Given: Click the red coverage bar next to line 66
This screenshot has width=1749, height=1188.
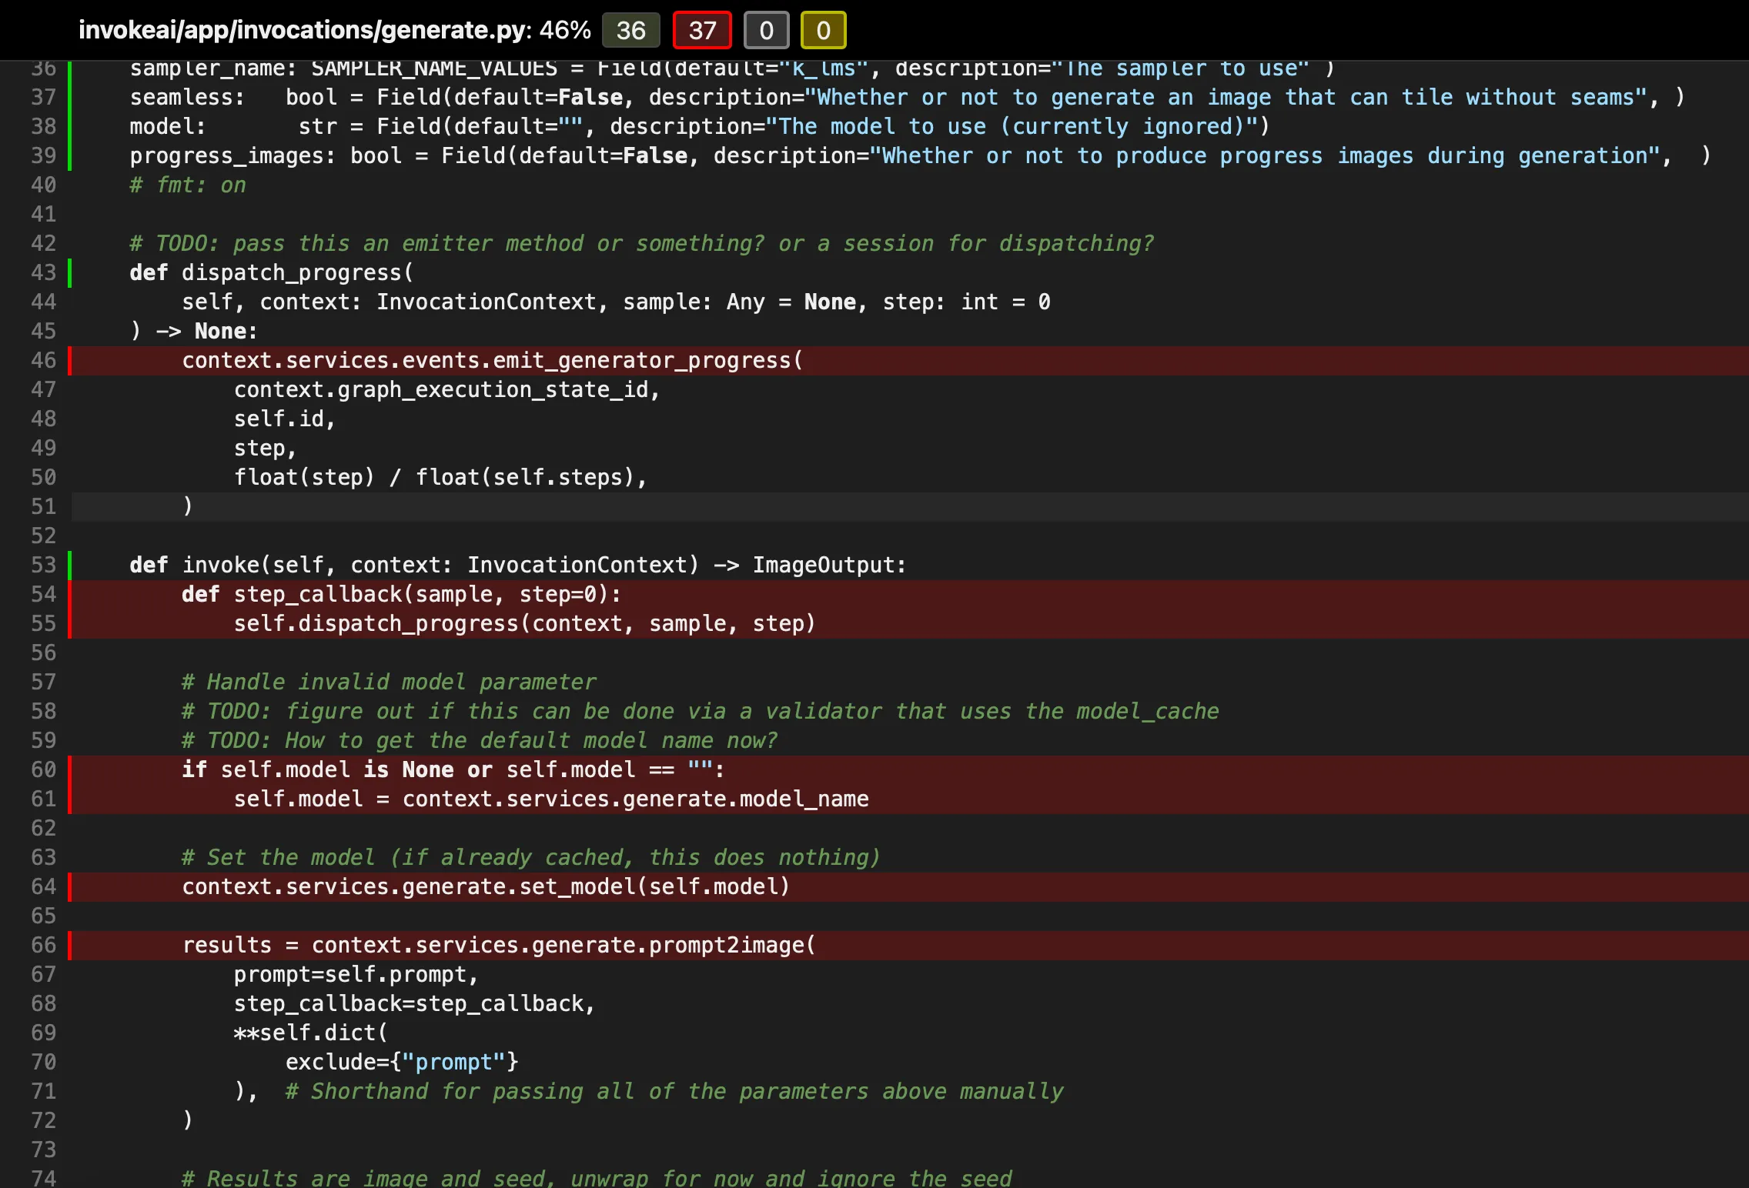Looking at the screenshot, I should pyautogui.click(x=70, y=945).
